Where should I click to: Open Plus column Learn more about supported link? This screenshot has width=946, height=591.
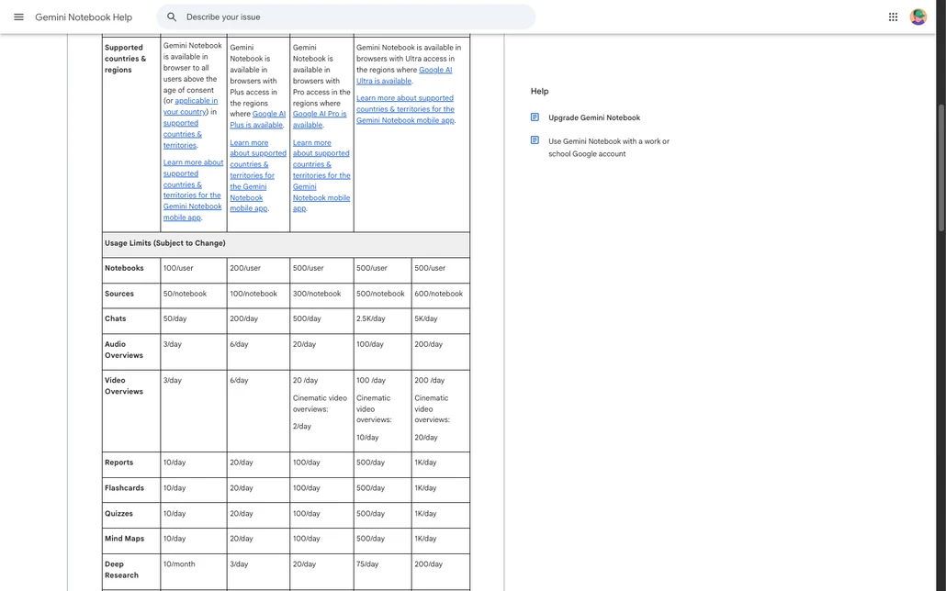point(257,175)
